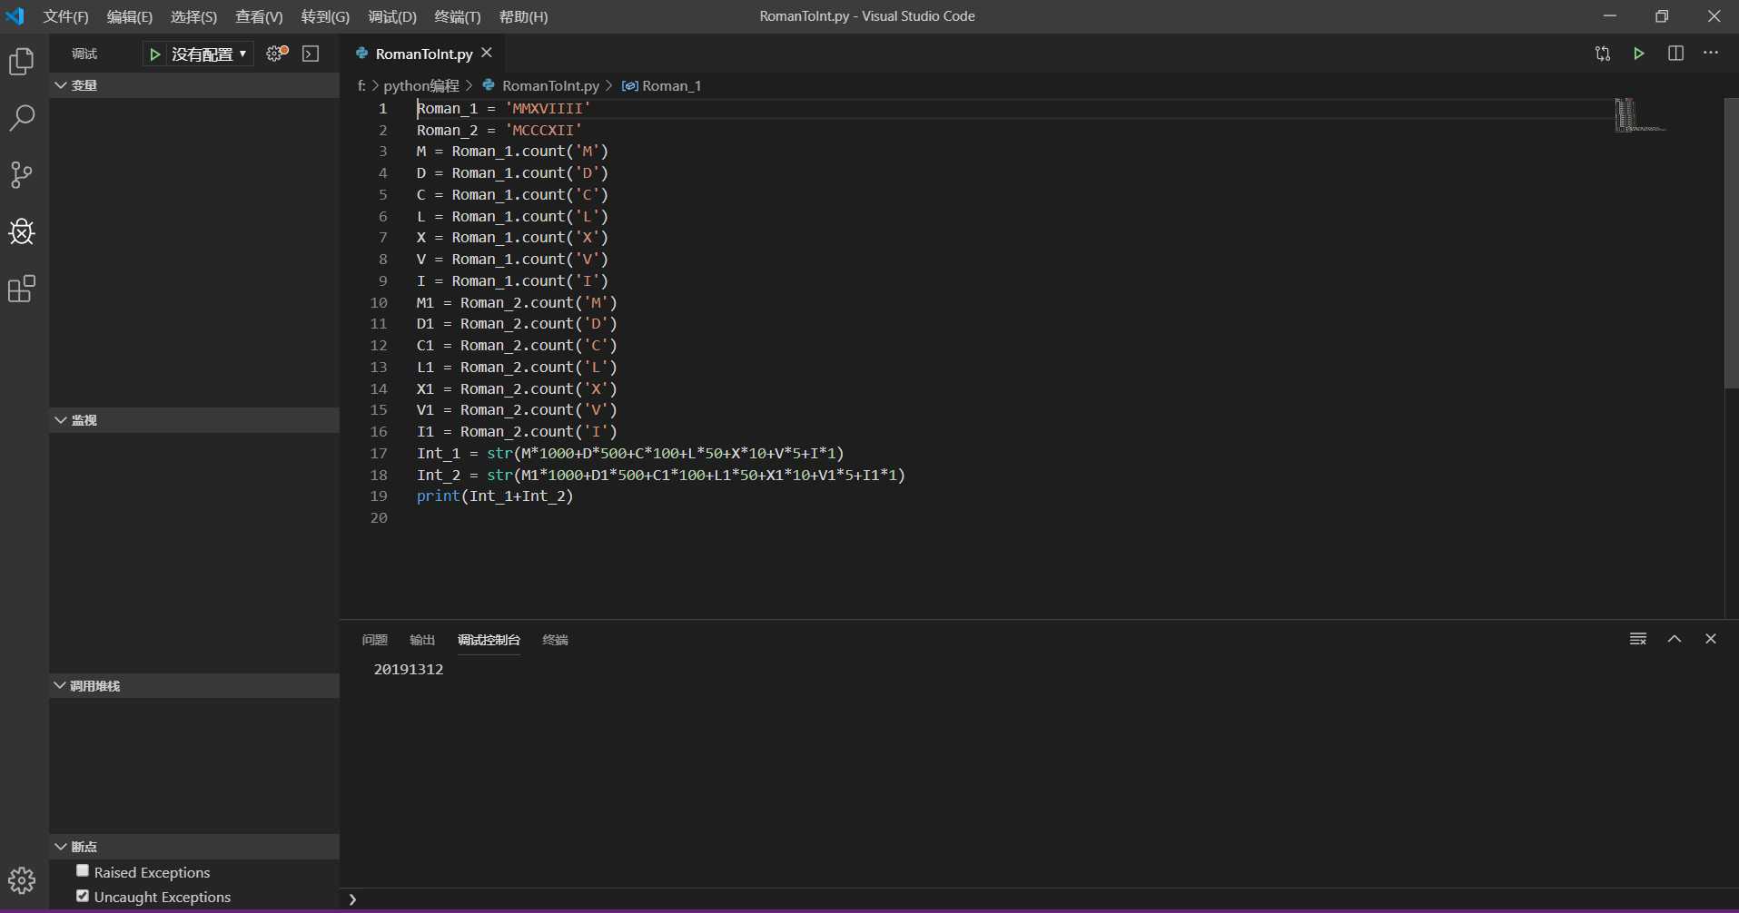Collapse the 监视 section

pyautogui.click(x=194, y=420)
